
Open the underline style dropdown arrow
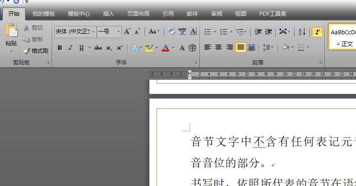tap(89, 48)
